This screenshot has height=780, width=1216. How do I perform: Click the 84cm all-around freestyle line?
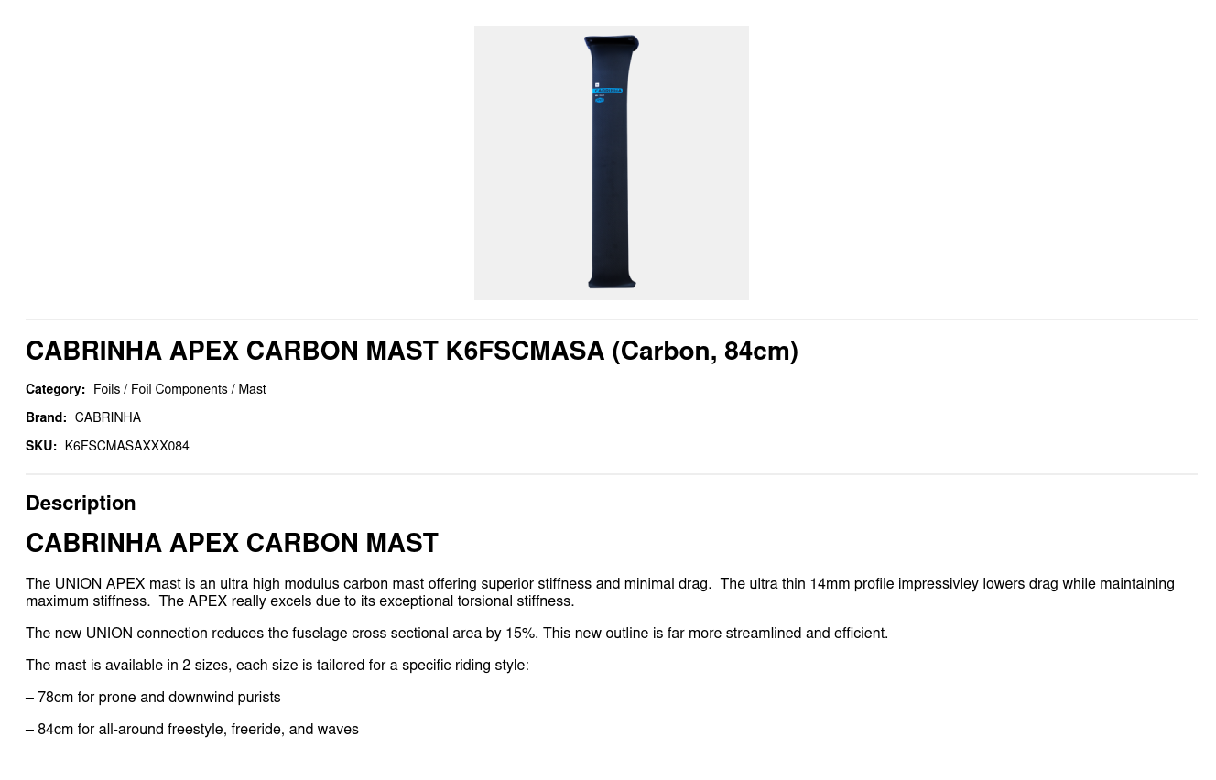pyautogui.click(x=192, y=729)
